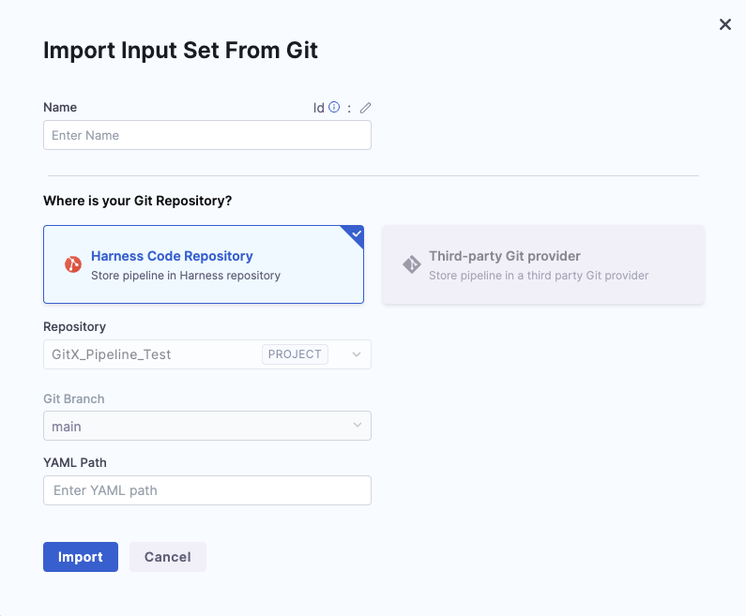Cancel the import dialog
This screenshot has height=616, width=746.
click(167, 557)
